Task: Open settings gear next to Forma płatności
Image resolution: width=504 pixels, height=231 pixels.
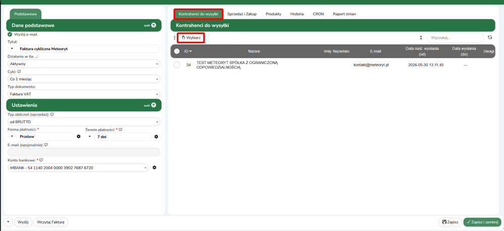Action: [x=79, y=137]
